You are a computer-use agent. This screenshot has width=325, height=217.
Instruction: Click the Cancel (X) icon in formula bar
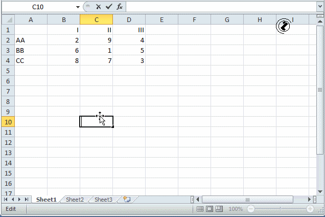(98, 7)
